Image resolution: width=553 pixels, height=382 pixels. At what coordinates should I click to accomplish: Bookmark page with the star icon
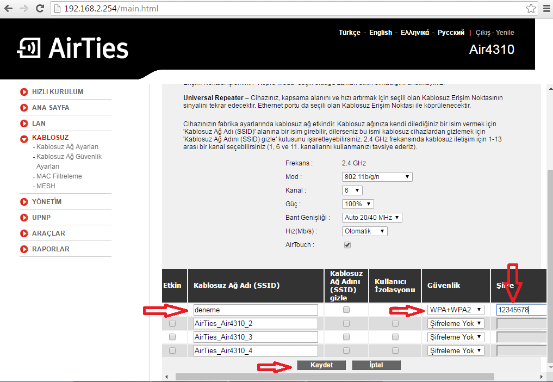[x=531, y=9]
